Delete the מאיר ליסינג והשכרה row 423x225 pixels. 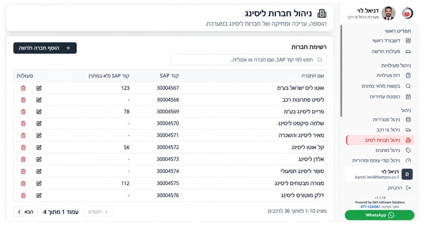coord(23,135)
